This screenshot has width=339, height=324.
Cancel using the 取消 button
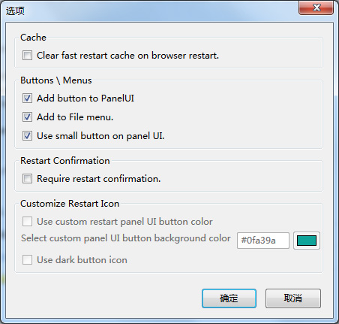[x=293, y=298]
